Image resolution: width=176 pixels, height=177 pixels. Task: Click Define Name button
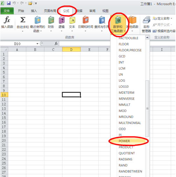point(162,18)
